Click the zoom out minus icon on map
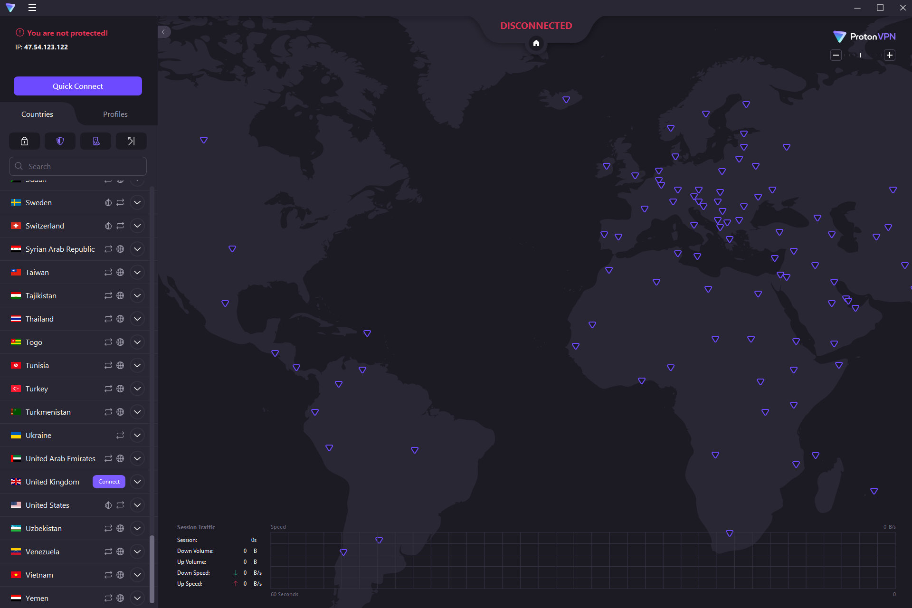 click(x=836, y=56)
